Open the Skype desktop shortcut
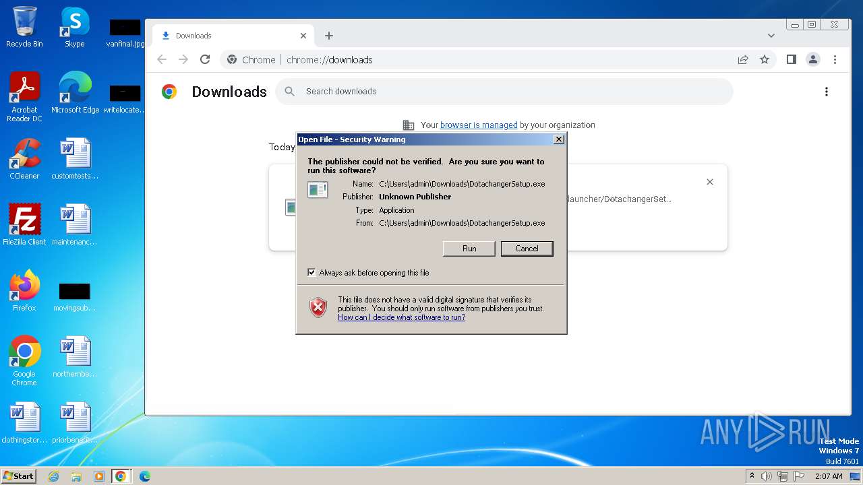 74,27
